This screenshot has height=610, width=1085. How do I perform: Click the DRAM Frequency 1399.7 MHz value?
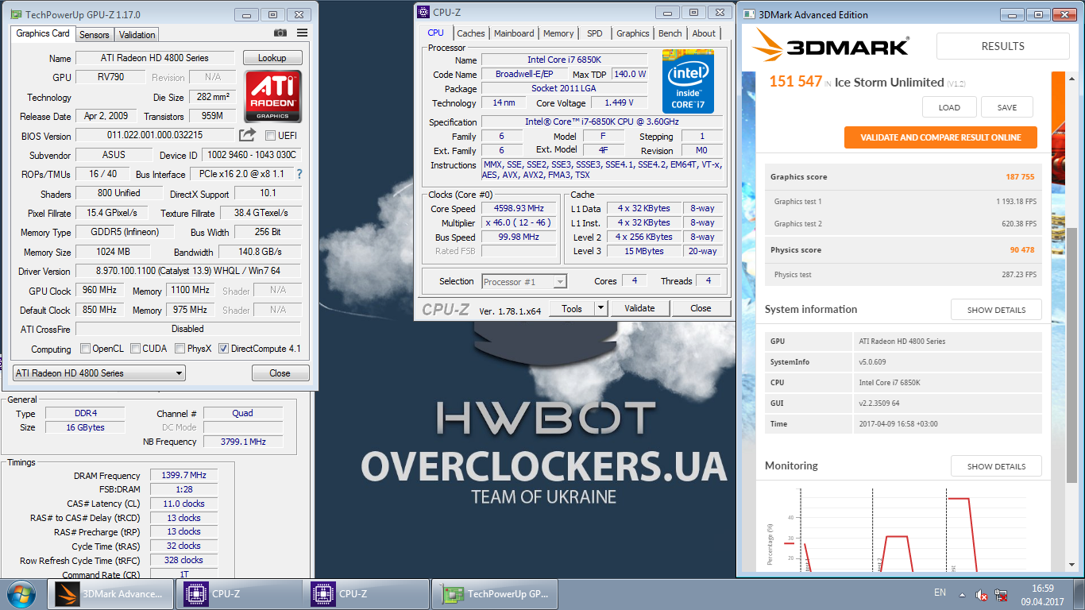click(183, 475)
